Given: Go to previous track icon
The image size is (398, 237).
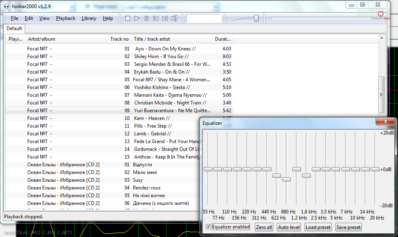Looking at the screenshot, I should click(156, 18).
